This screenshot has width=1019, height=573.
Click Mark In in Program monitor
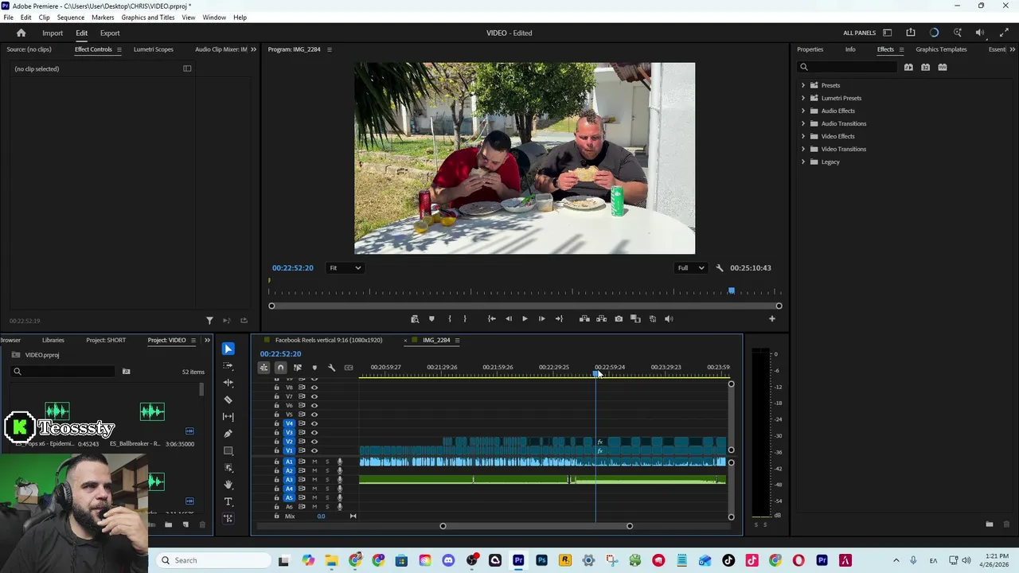click(x=450, y=318)
